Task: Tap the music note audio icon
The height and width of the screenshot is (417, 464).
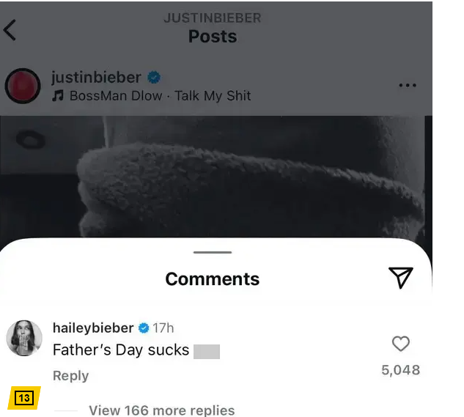Action: (x=58, y=96)
